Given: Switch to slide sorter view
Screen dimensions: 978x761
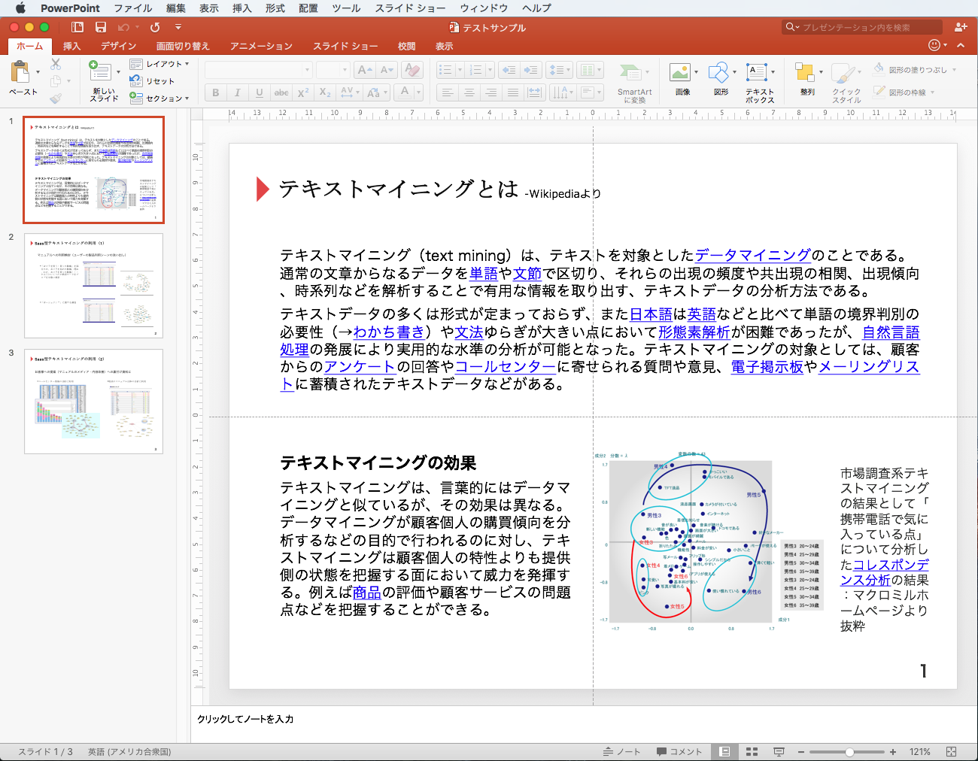Looking at the screenshot, I should 752,751.
